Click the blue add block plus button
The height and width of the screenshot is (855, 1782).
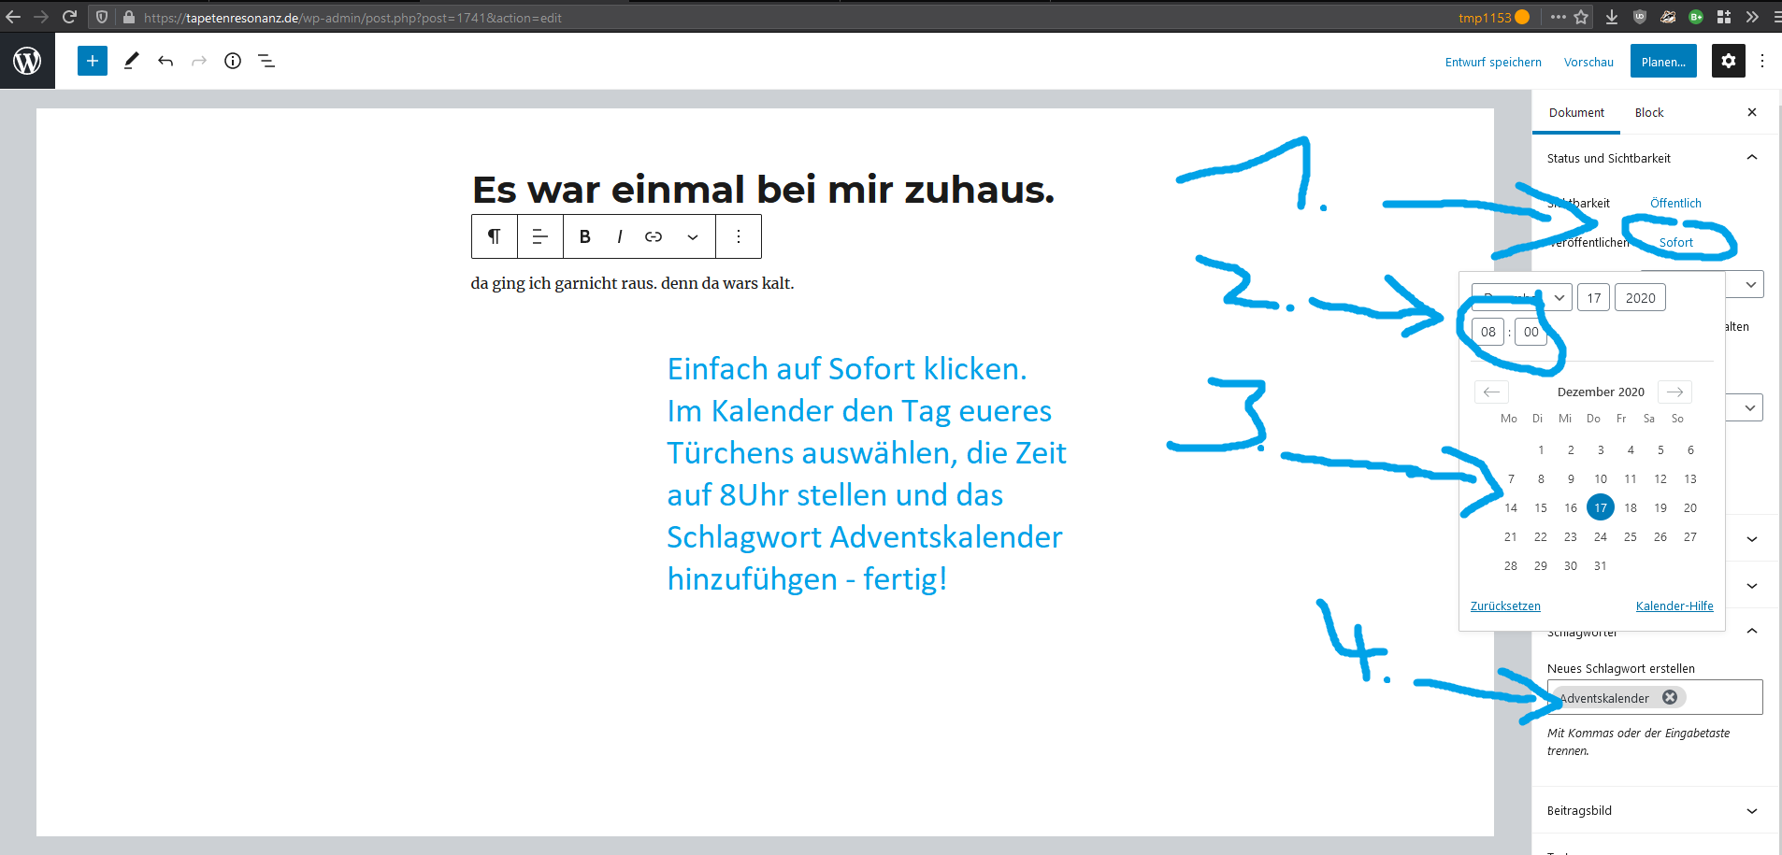92,61
